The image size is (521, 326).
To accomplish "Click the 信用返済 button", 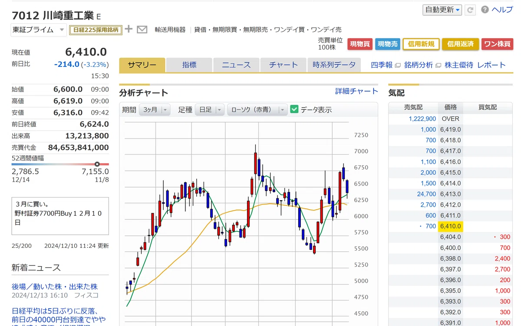I will point(460,44).
